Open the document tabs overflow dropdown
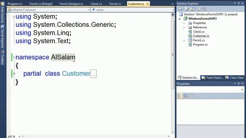Screen dimensions: 246x138 pyautogui.click(x=173, y=4)
